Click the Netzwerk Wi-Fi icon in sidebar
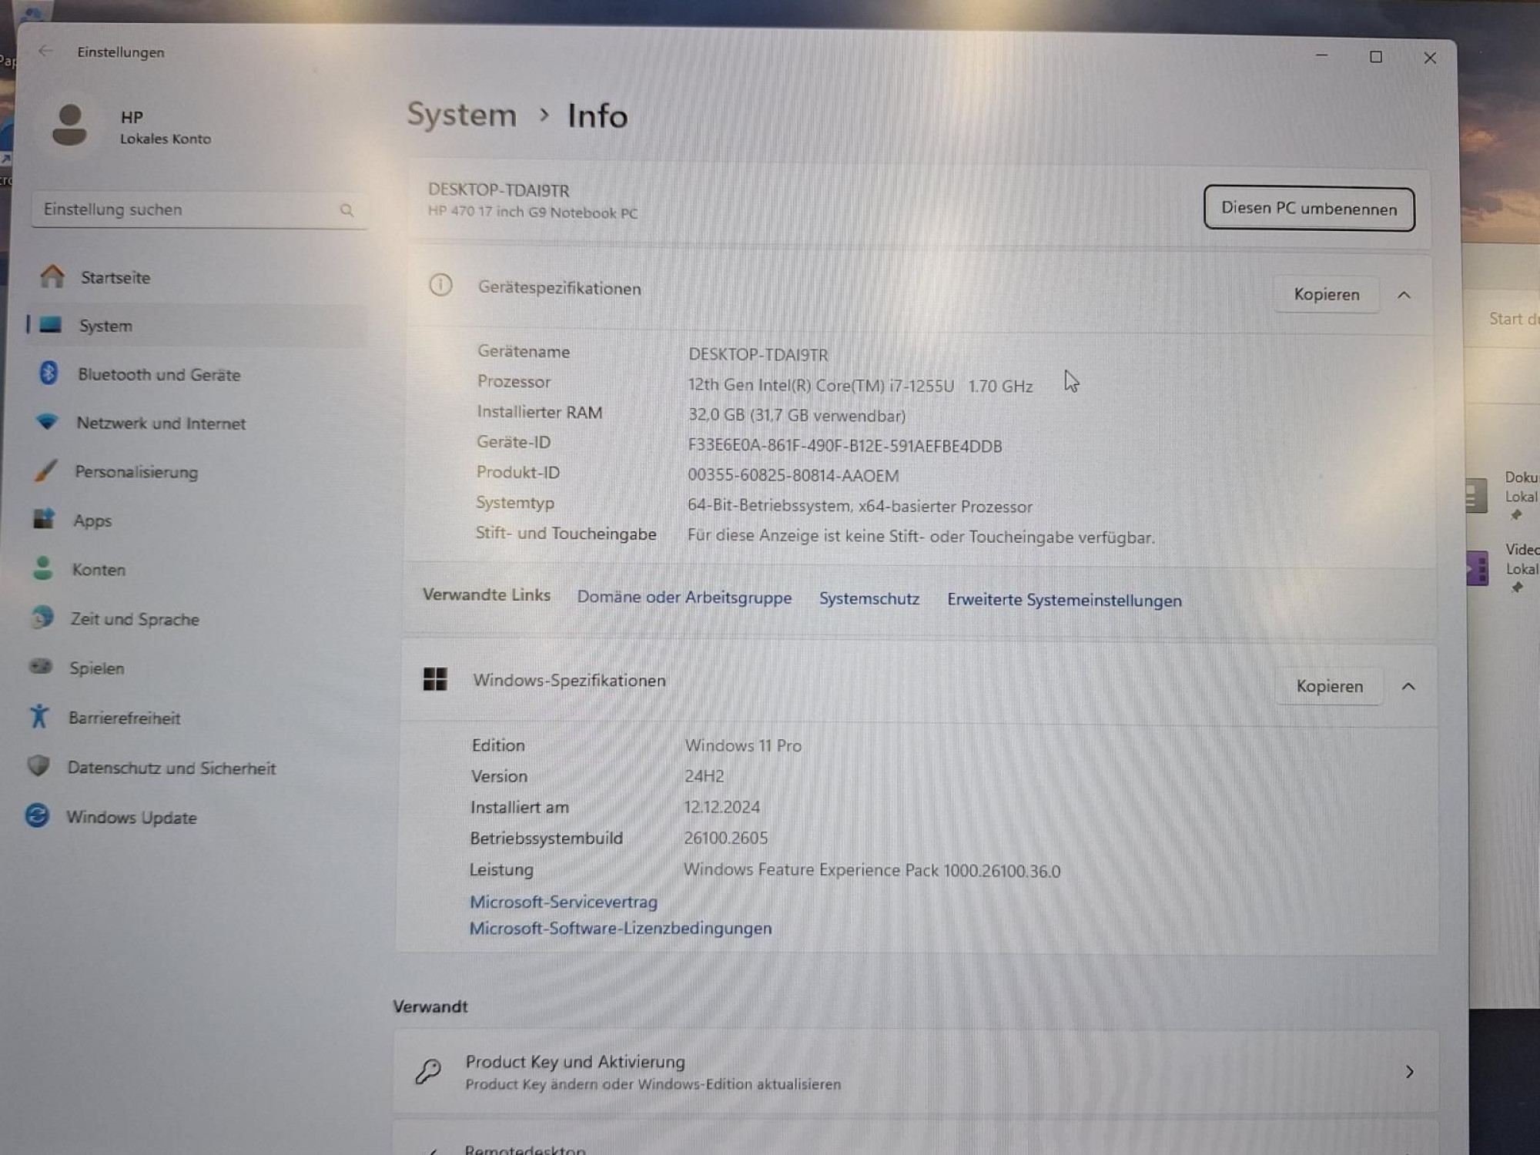The image size is (1540, 1155). tap(47, 422)
